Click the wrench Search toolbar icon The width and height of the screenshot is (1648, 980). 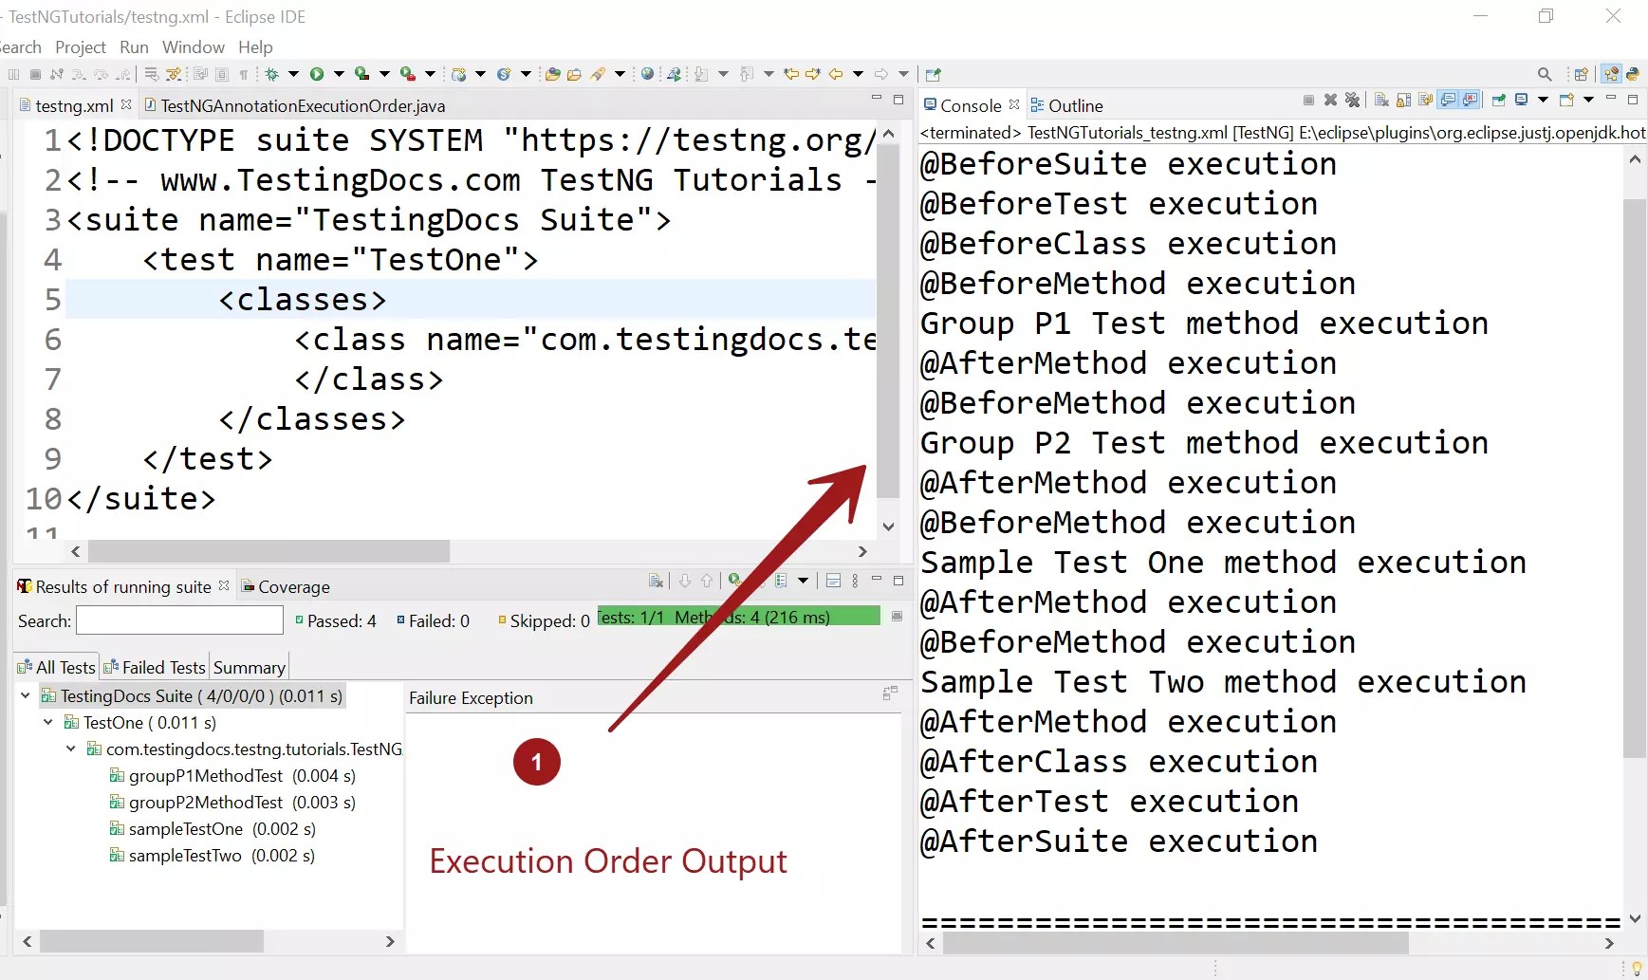(598, 74)
